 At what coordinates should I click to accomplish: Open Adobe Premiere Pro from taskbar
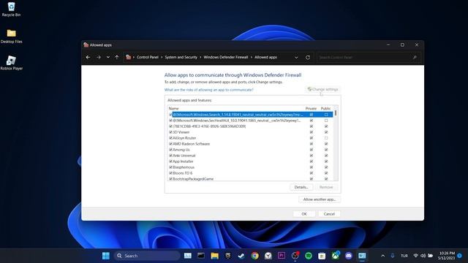pos(282,256)
